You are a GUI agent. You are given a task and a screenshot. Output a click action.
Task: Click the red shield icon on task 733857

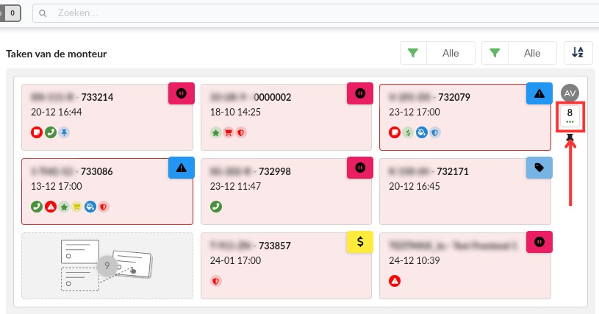[x=215, y=280]
